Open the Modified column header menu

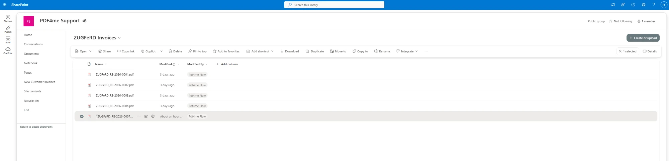[169, 64]
